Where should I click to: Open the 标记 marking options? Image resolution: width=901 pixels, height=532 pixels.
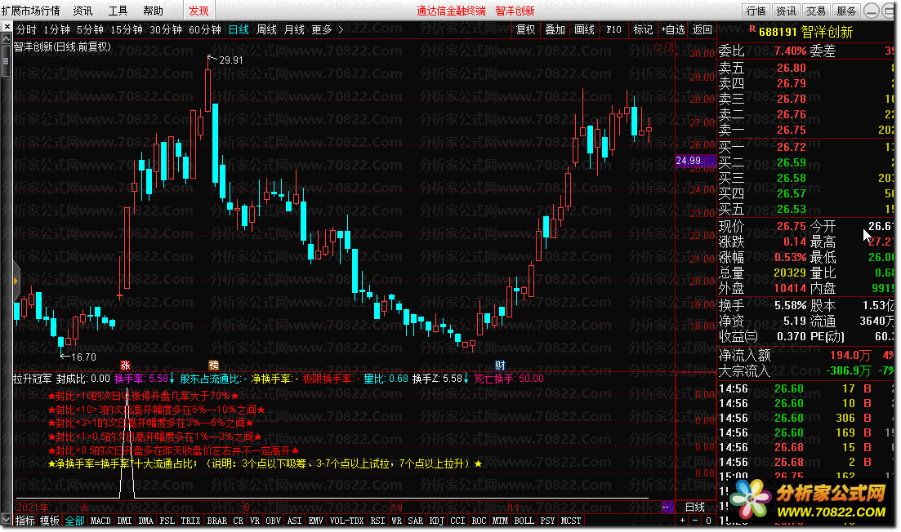643,30
